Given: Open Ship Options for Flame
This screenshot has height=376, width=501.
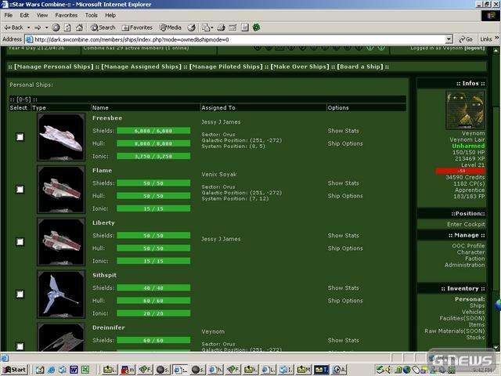Looking at the screenshot, I should click(x=345, y=196).
